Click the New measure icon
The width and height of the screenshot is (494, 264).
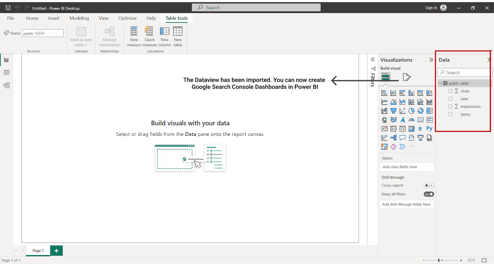[134, 31]
